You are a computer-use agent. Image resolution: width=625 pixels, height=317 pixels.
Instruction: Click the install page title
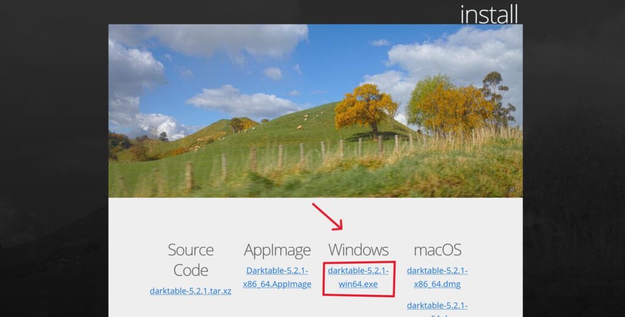click(489, 14)
